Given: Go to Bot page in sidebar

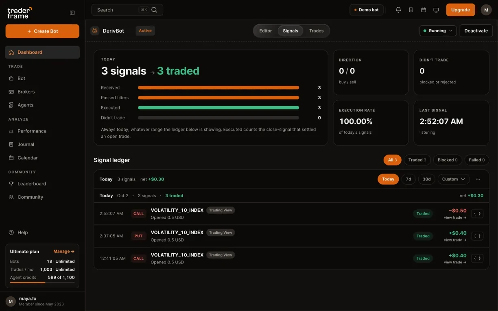Looking at the screenshot, I should [42, 78].
